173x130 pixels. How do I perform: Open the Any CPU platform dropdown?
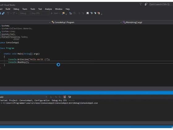(x=40, y=13)
